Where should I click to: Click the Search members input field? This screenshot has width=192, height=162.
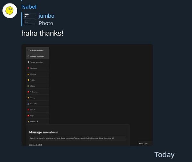click(x=78, y=138)
